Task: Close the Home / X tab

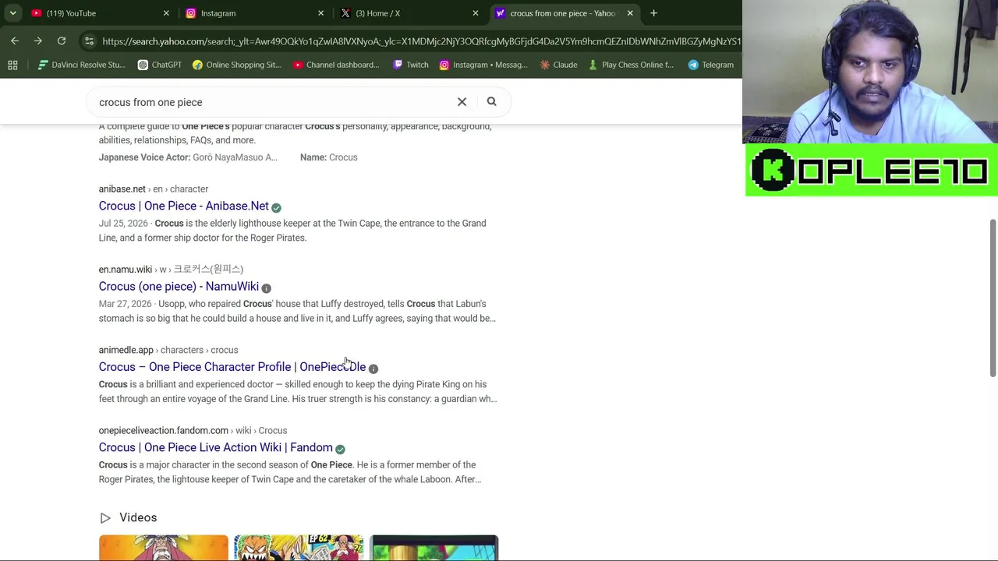Action: [x=475, y=13]
